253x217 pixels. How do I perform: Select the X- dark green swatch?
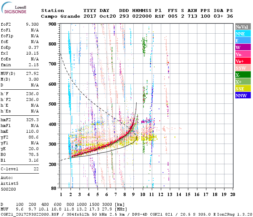point(243,75)
